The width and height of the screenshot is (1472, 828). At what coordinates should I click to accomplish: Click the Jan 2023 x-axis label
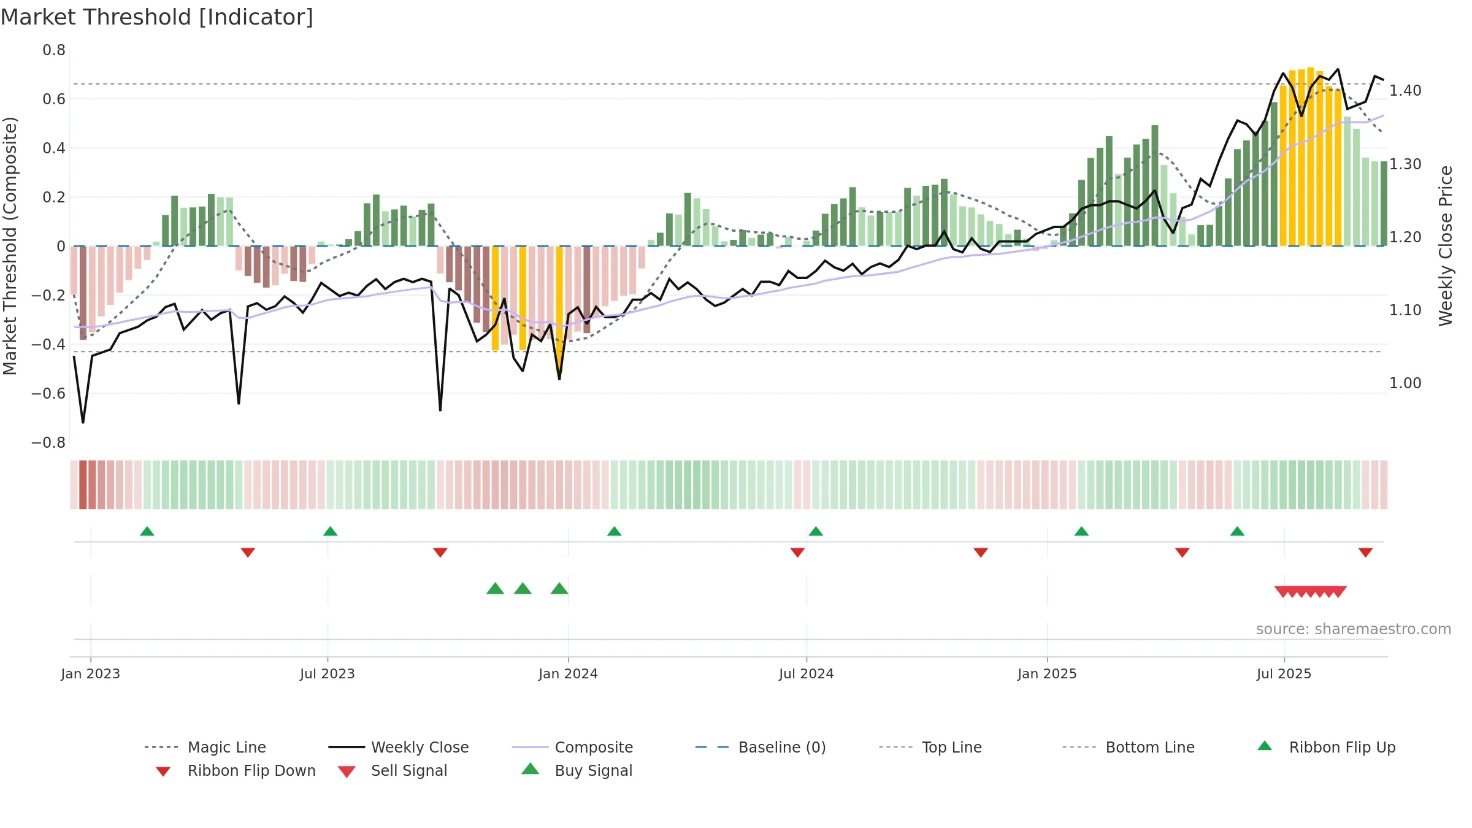(x=91, y=674)
